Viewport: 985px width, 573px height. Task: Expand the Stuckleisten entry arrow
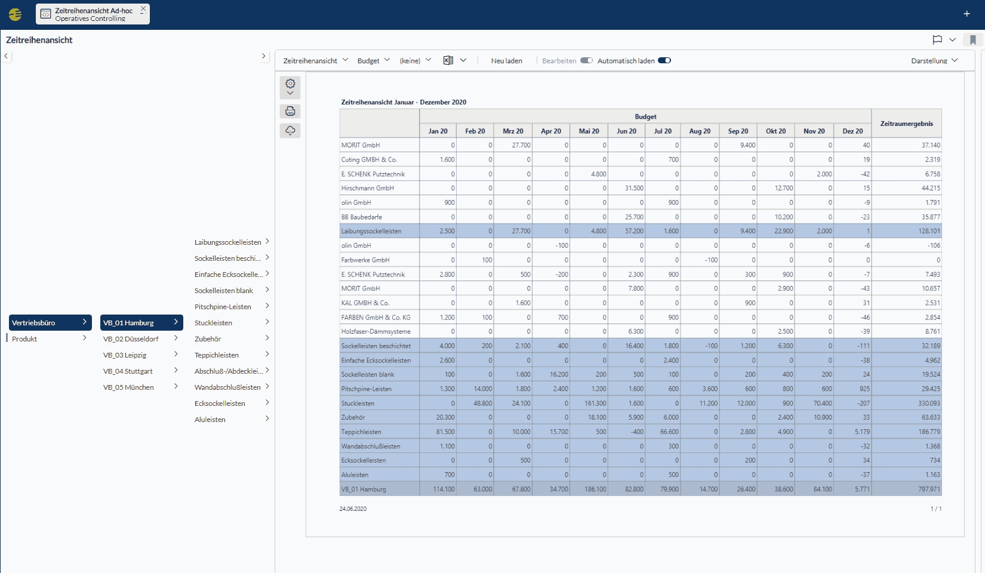click(267, 322)
